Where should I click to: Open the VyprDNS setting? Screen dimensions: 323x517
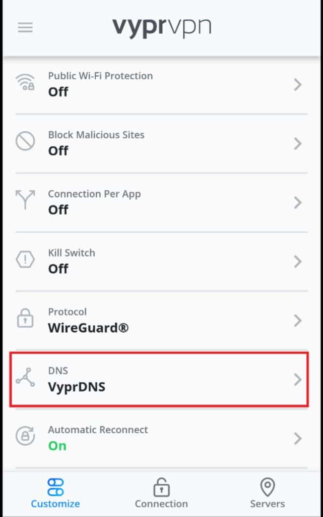(x=77, y=387)
